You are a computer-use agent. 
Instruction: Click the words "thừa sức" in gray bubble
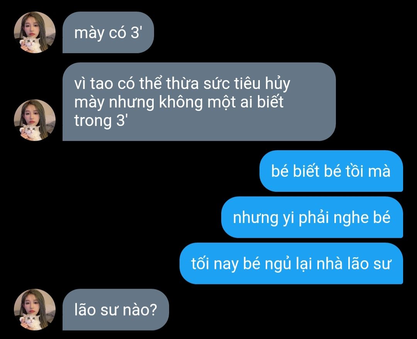[x=198, y=84]
